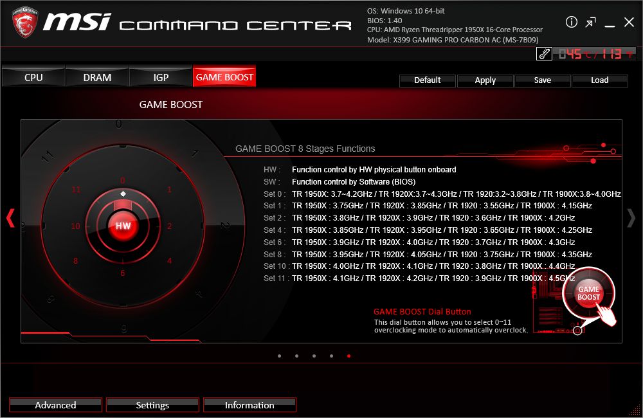Image resolution: width=643 pixels, height=418 pixels.
Task: Minimize the Command Center window
Action: pos(610,26)
